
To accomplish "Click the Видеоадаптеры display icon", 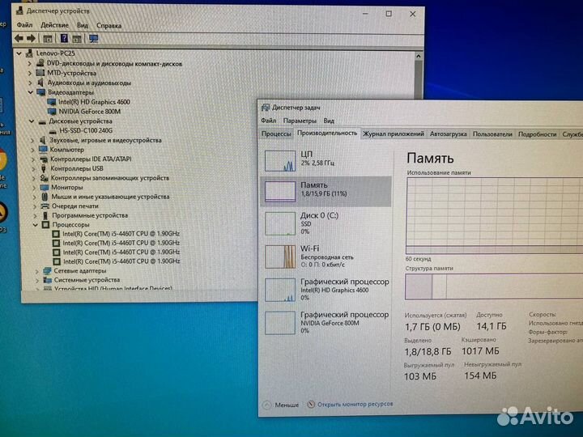I will 41,92.
